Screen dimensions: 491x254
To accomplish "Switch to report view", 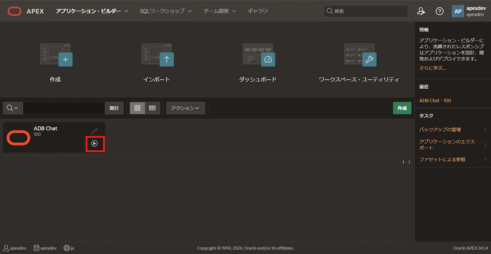I will pos(152,108).
